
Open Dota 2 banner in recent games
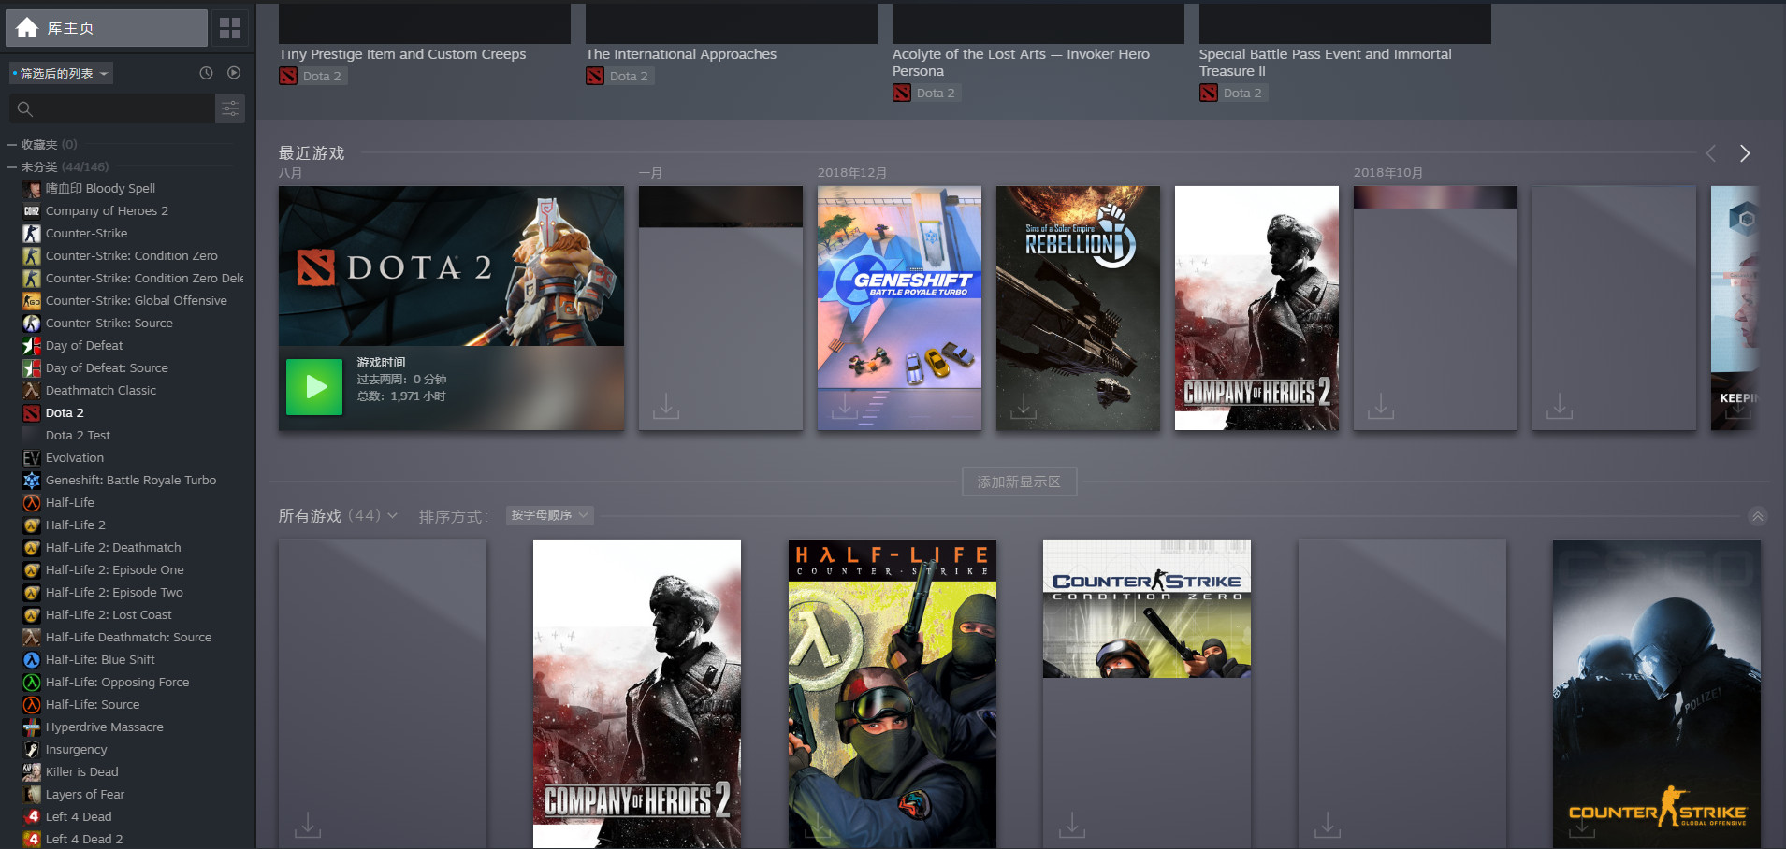pyautogui.click(x=451, y=266)
